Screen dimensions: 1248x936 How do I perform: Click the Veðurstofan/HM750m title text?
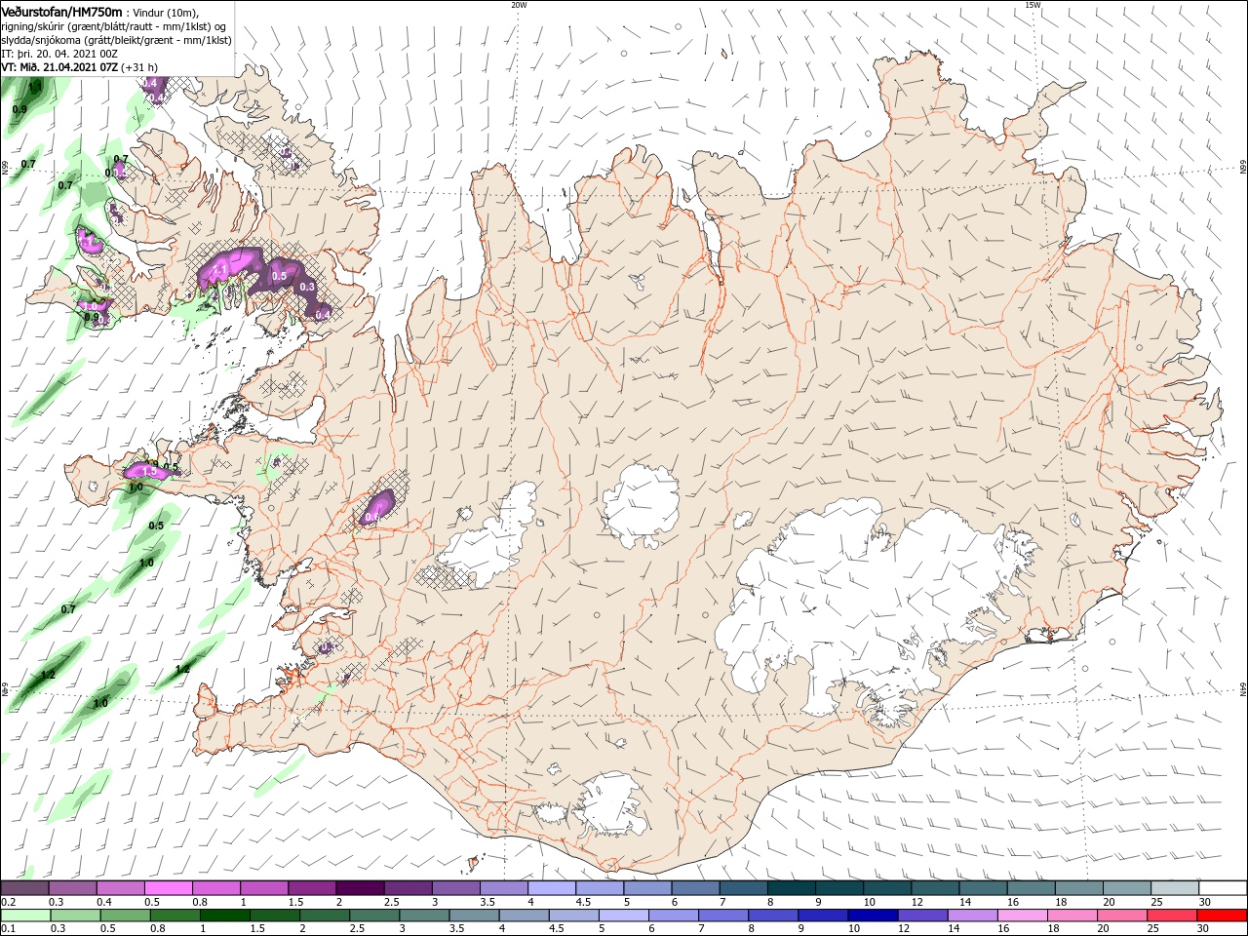point(62,11)
